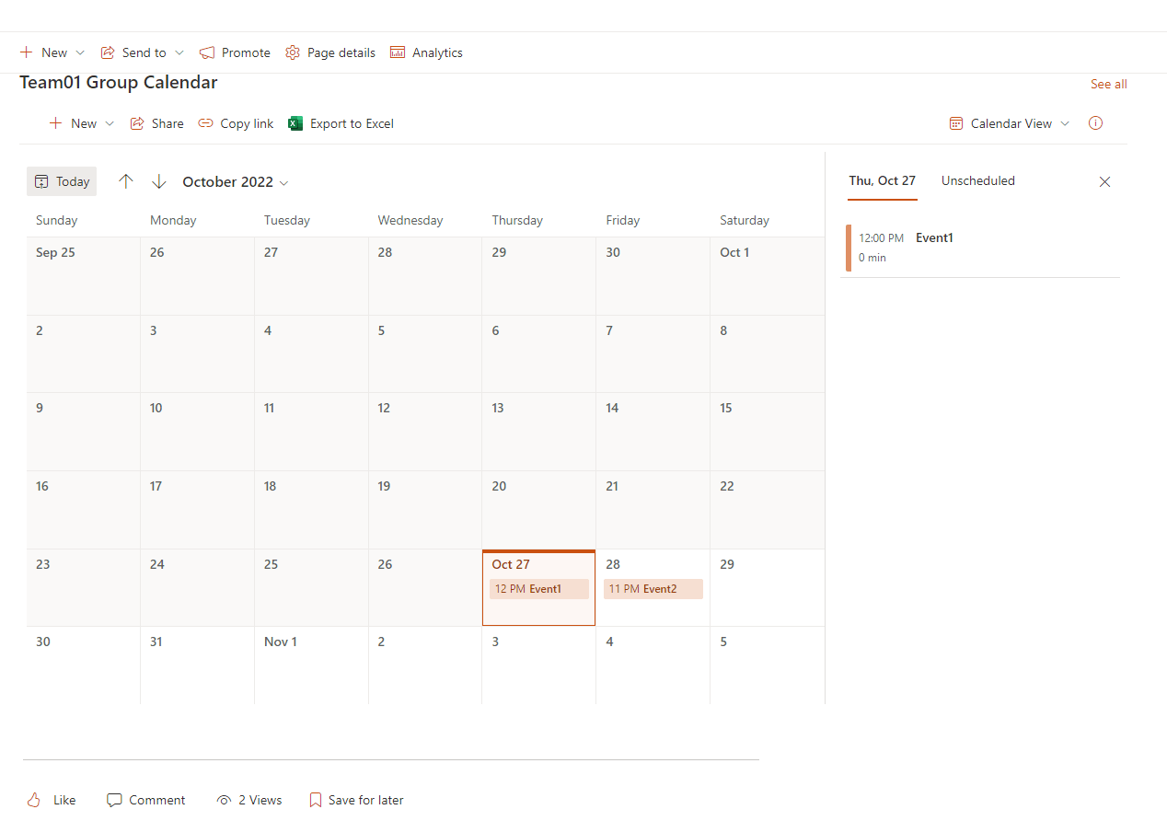Select the Sep 25 calendar cell
Image resolution: width=1167 pixels, height=821 pixels.
(x=84, y=276)
